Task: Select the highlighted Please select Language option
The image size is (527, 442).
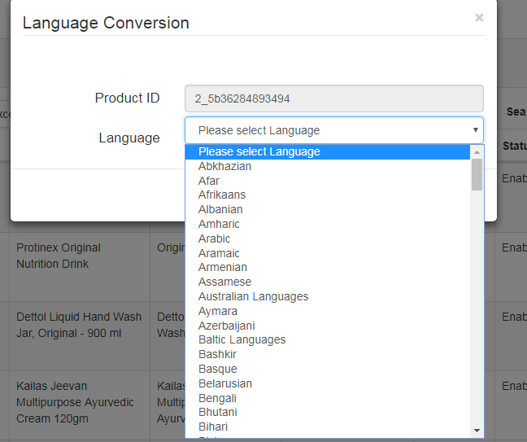Action: point(259,151)
